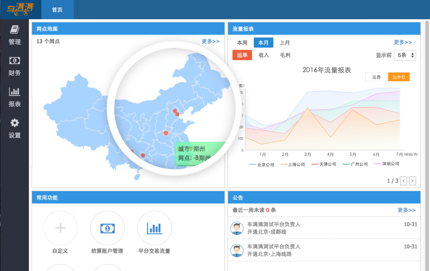Click the 自定义 plus icon
The width and height of the screenshot is (430, 271).
(x=60, y=228)
